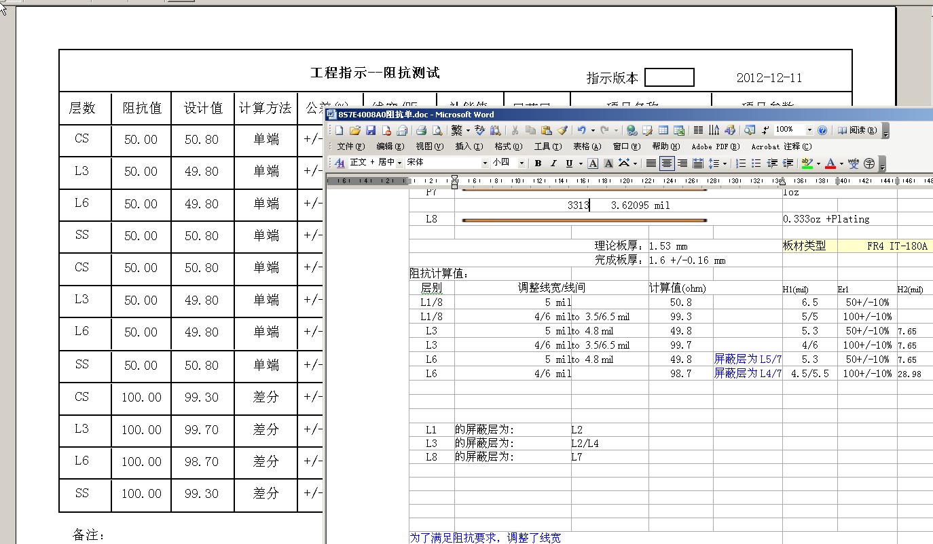Open the Research binoculars-book icon

coord(496,130)
